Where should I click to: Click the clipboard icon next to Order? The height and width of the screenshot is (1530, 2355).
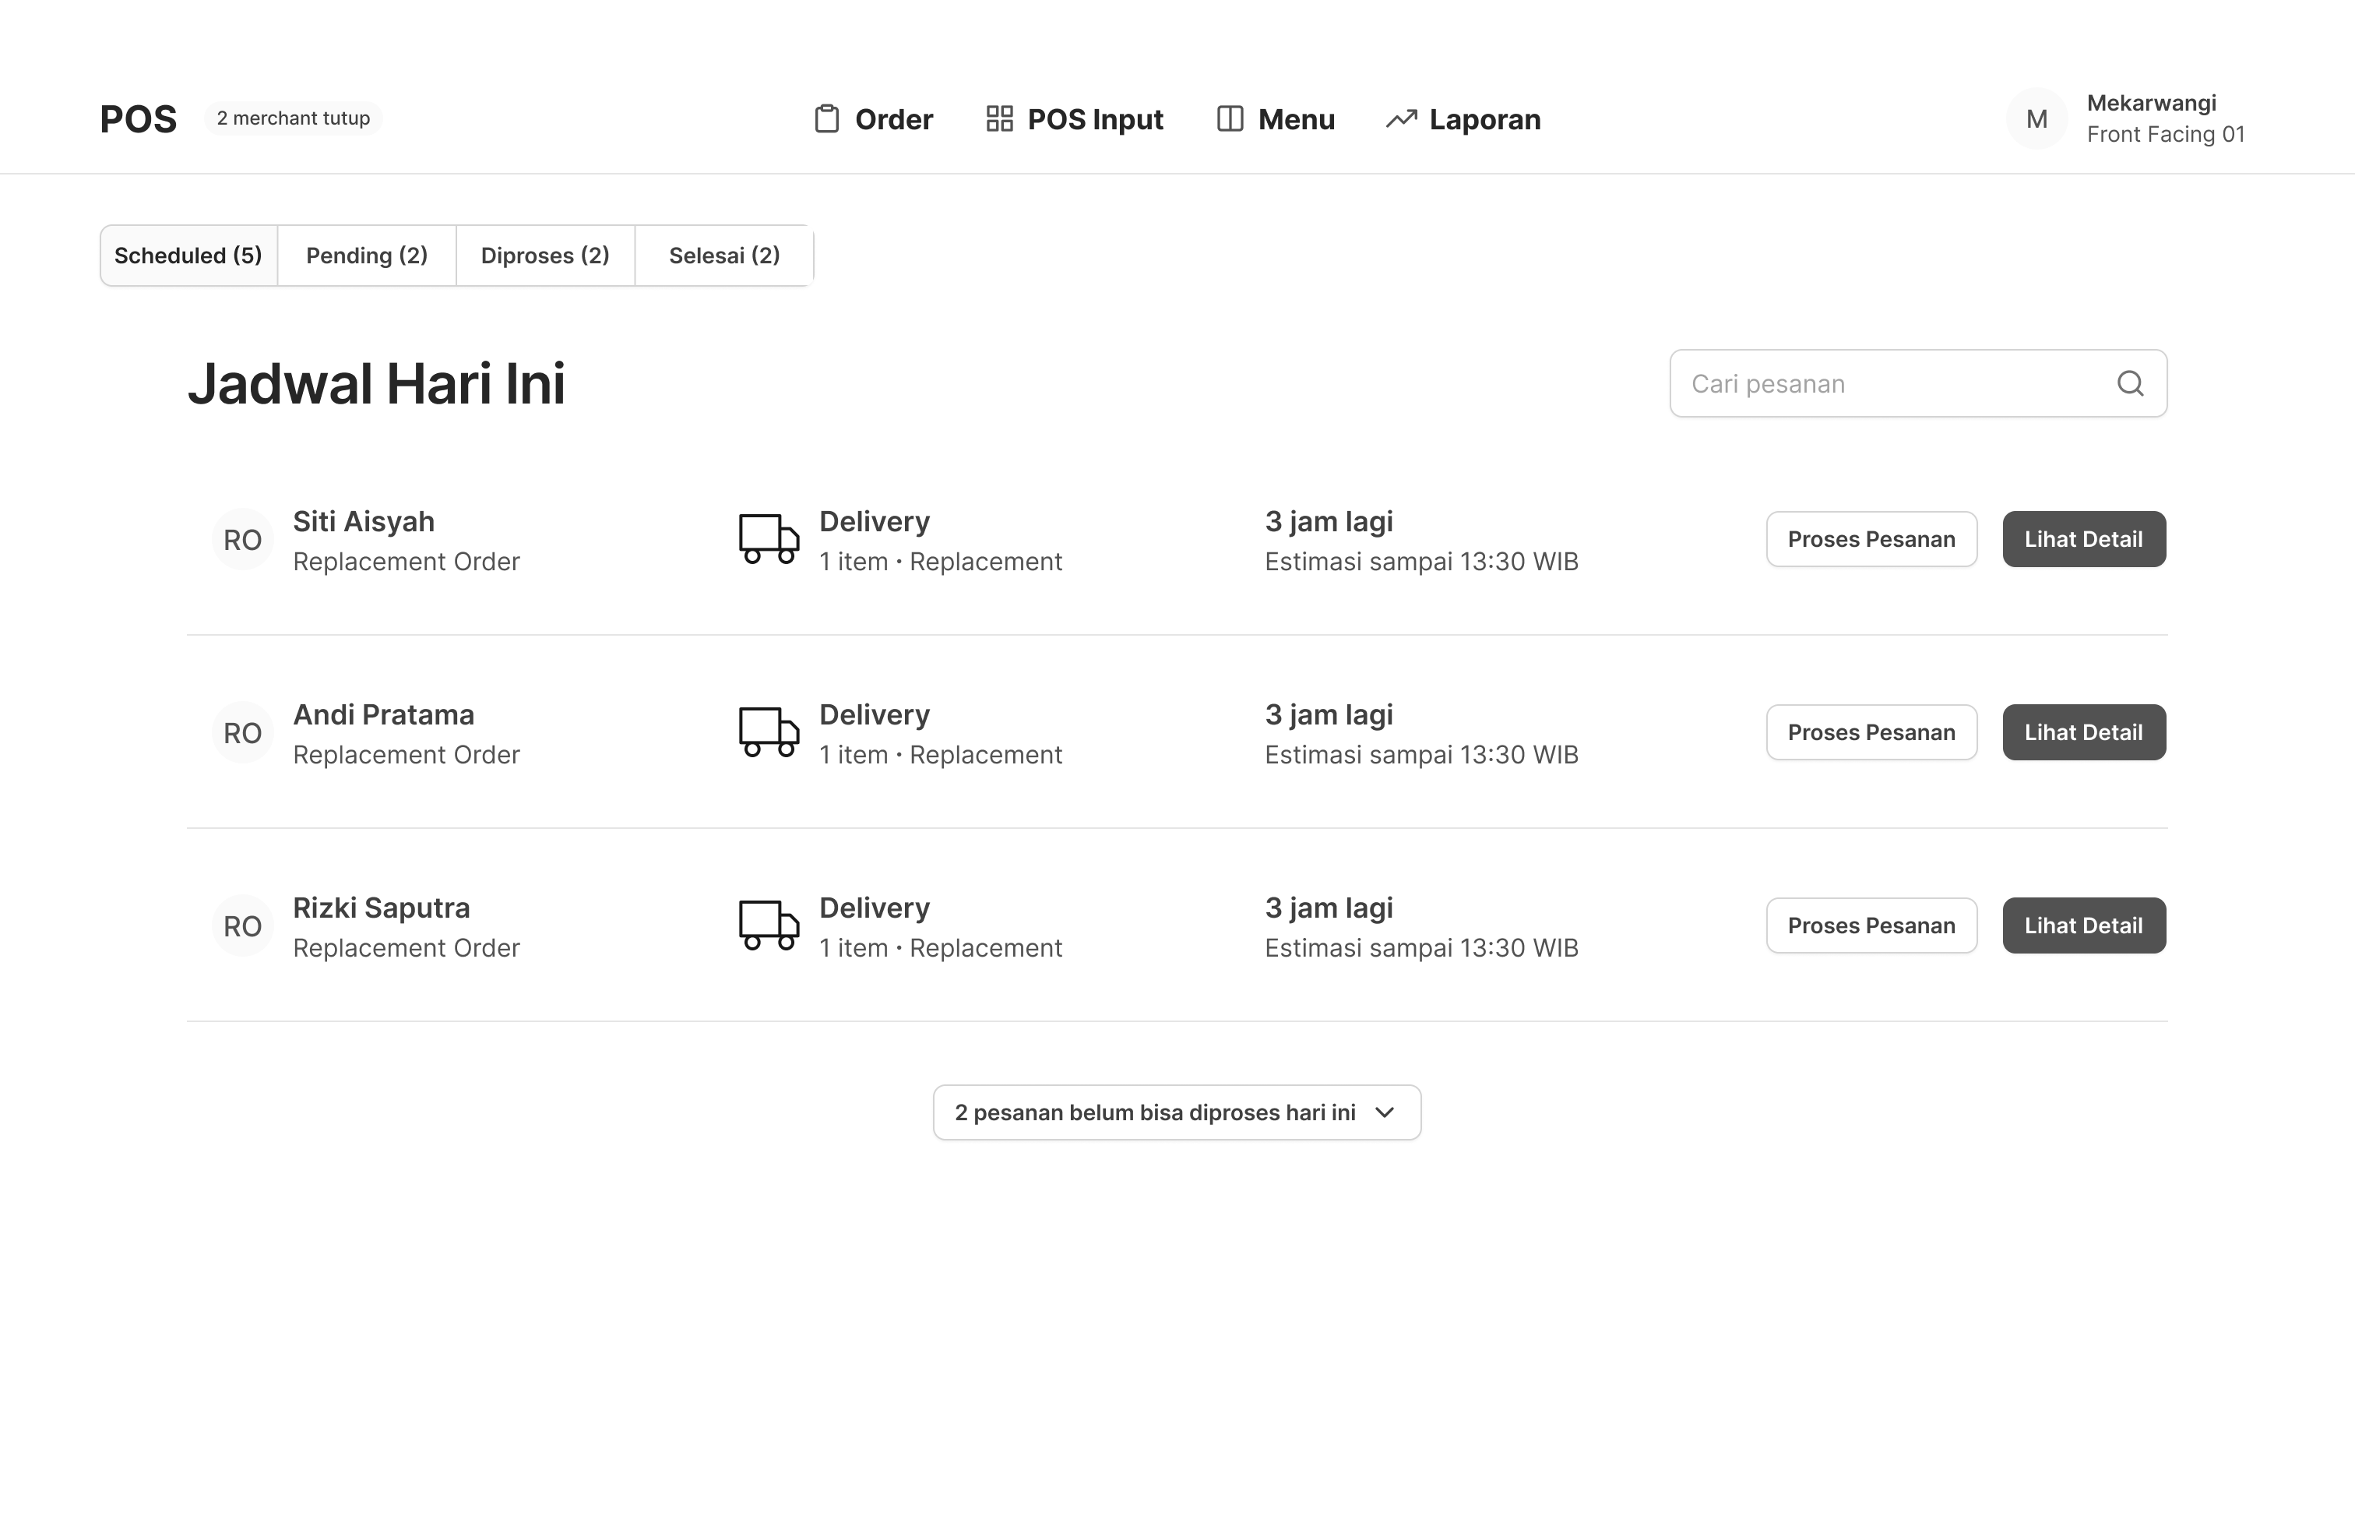[826, 118]
